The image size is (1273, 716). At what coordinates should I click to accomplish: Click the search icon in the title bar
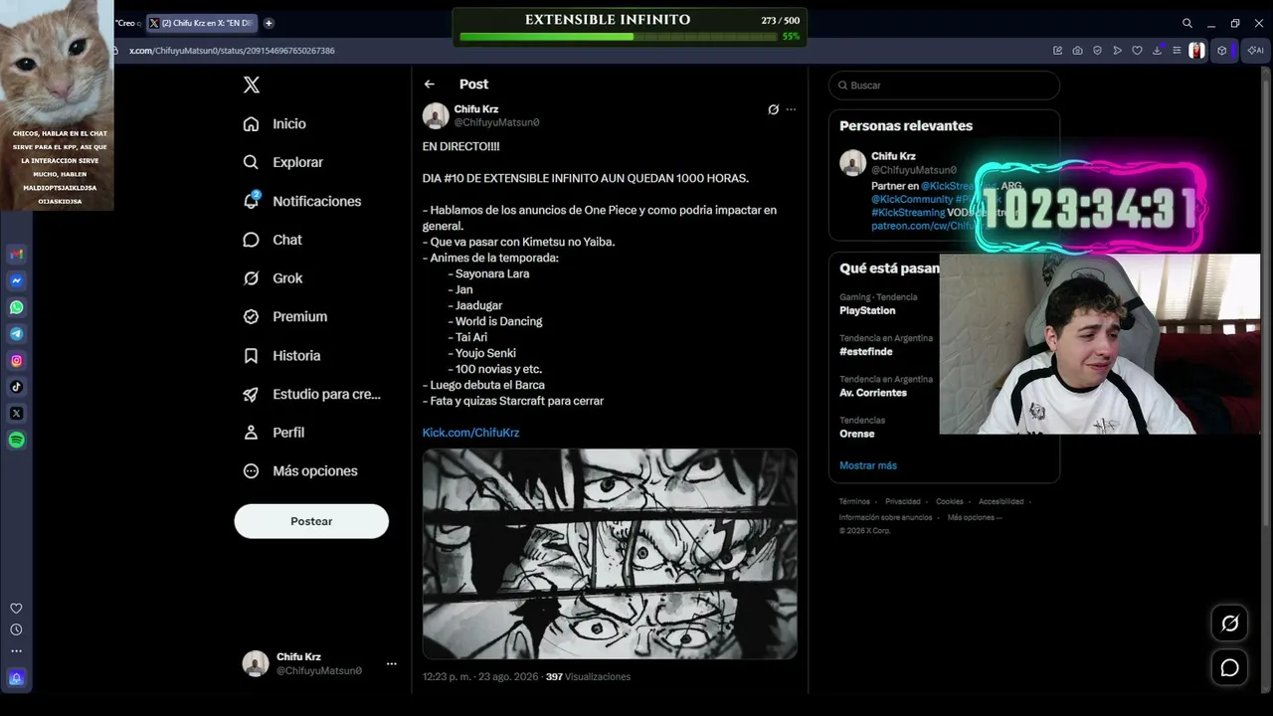(x=1187, y=23)
